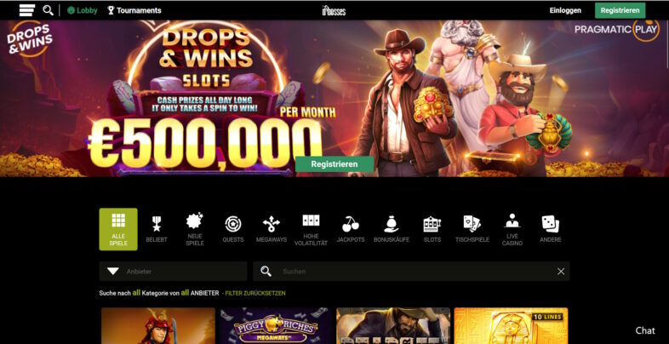Image resolution: width=669 pixels, height=344 pixels.
Task: Select the Tischspiele cards icon
Action: [472, 224]
